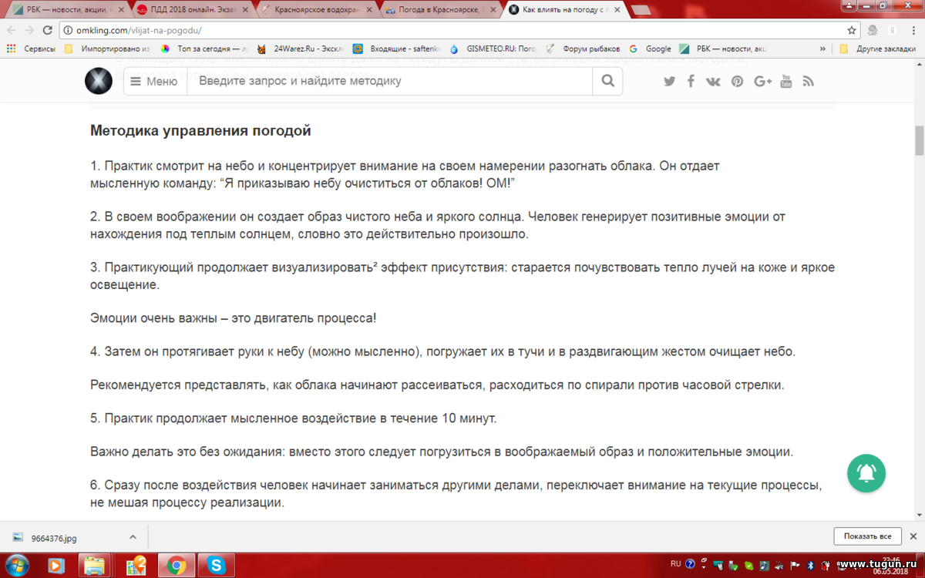Open the GISMETEO.RU bookmark
The width and height of the screenshot is (925, 578).
[x=492, y=49]
